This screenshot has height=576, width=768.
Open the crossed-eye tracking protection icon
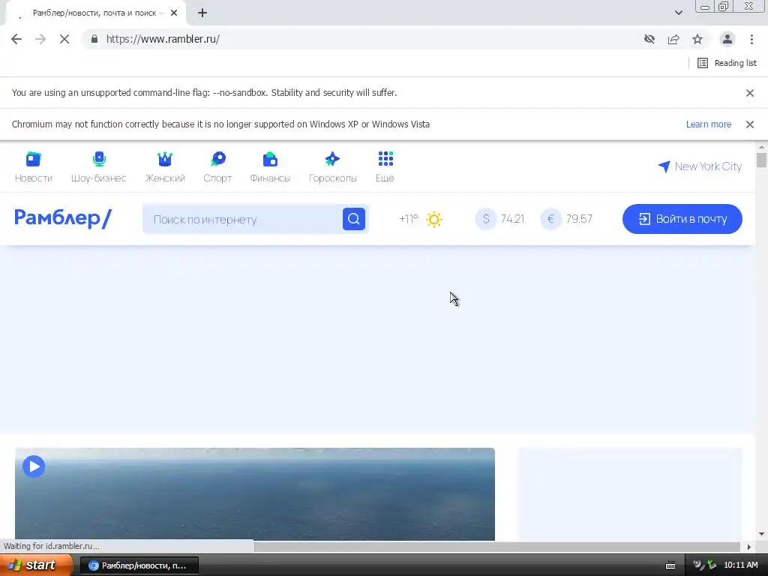coord(649,39)
